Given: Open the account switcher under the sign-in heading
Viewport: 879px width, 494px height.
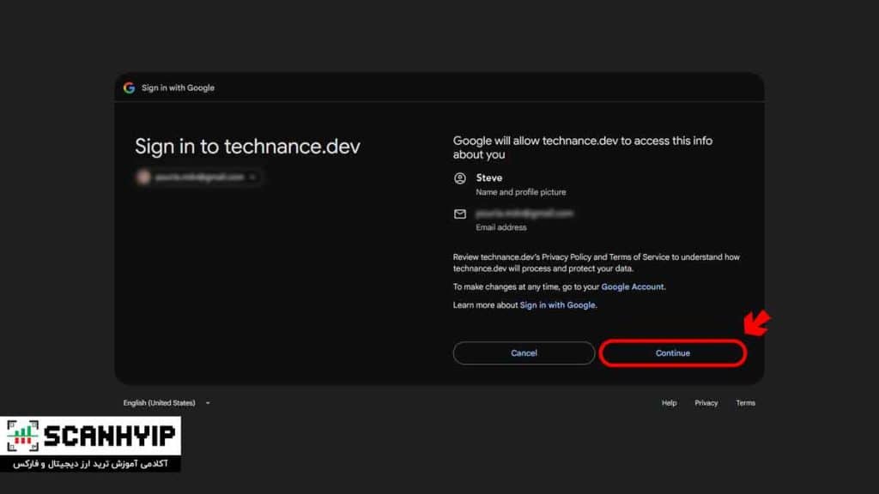Looking at the screenshot, I should [x=198, y=178].
